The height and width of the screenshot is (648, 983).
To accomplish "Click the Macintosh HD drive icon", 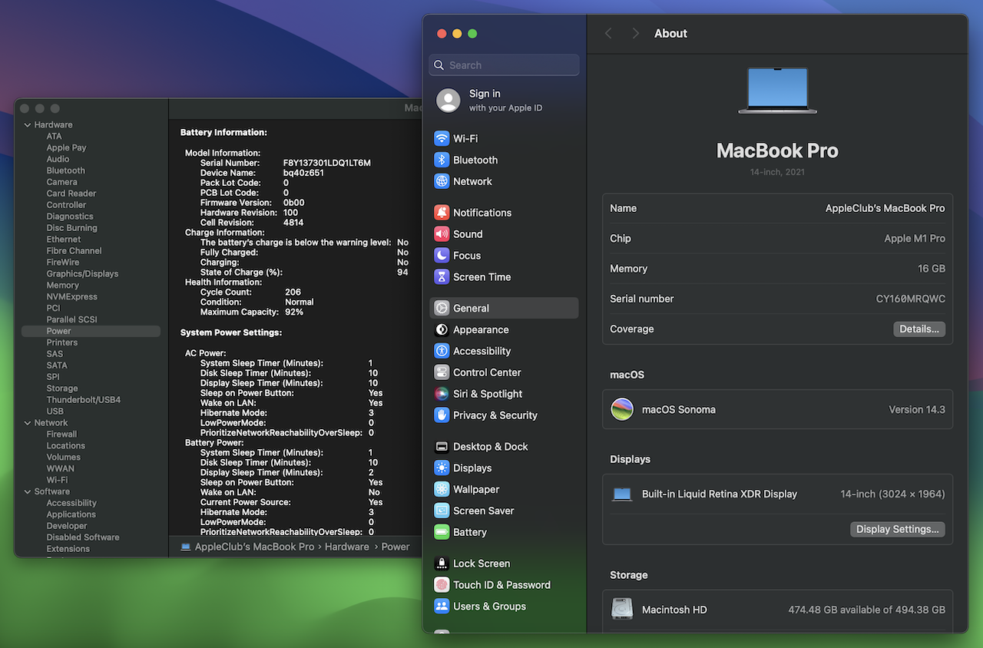I will coord(622,610).
